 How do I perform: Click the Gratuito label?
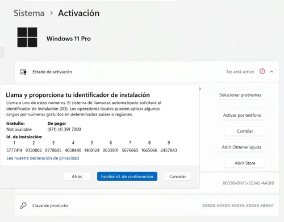(15, 124)
